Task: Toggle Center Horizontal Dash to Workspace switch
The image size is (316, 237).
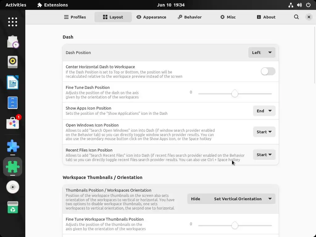Action: tap(268, 71)
